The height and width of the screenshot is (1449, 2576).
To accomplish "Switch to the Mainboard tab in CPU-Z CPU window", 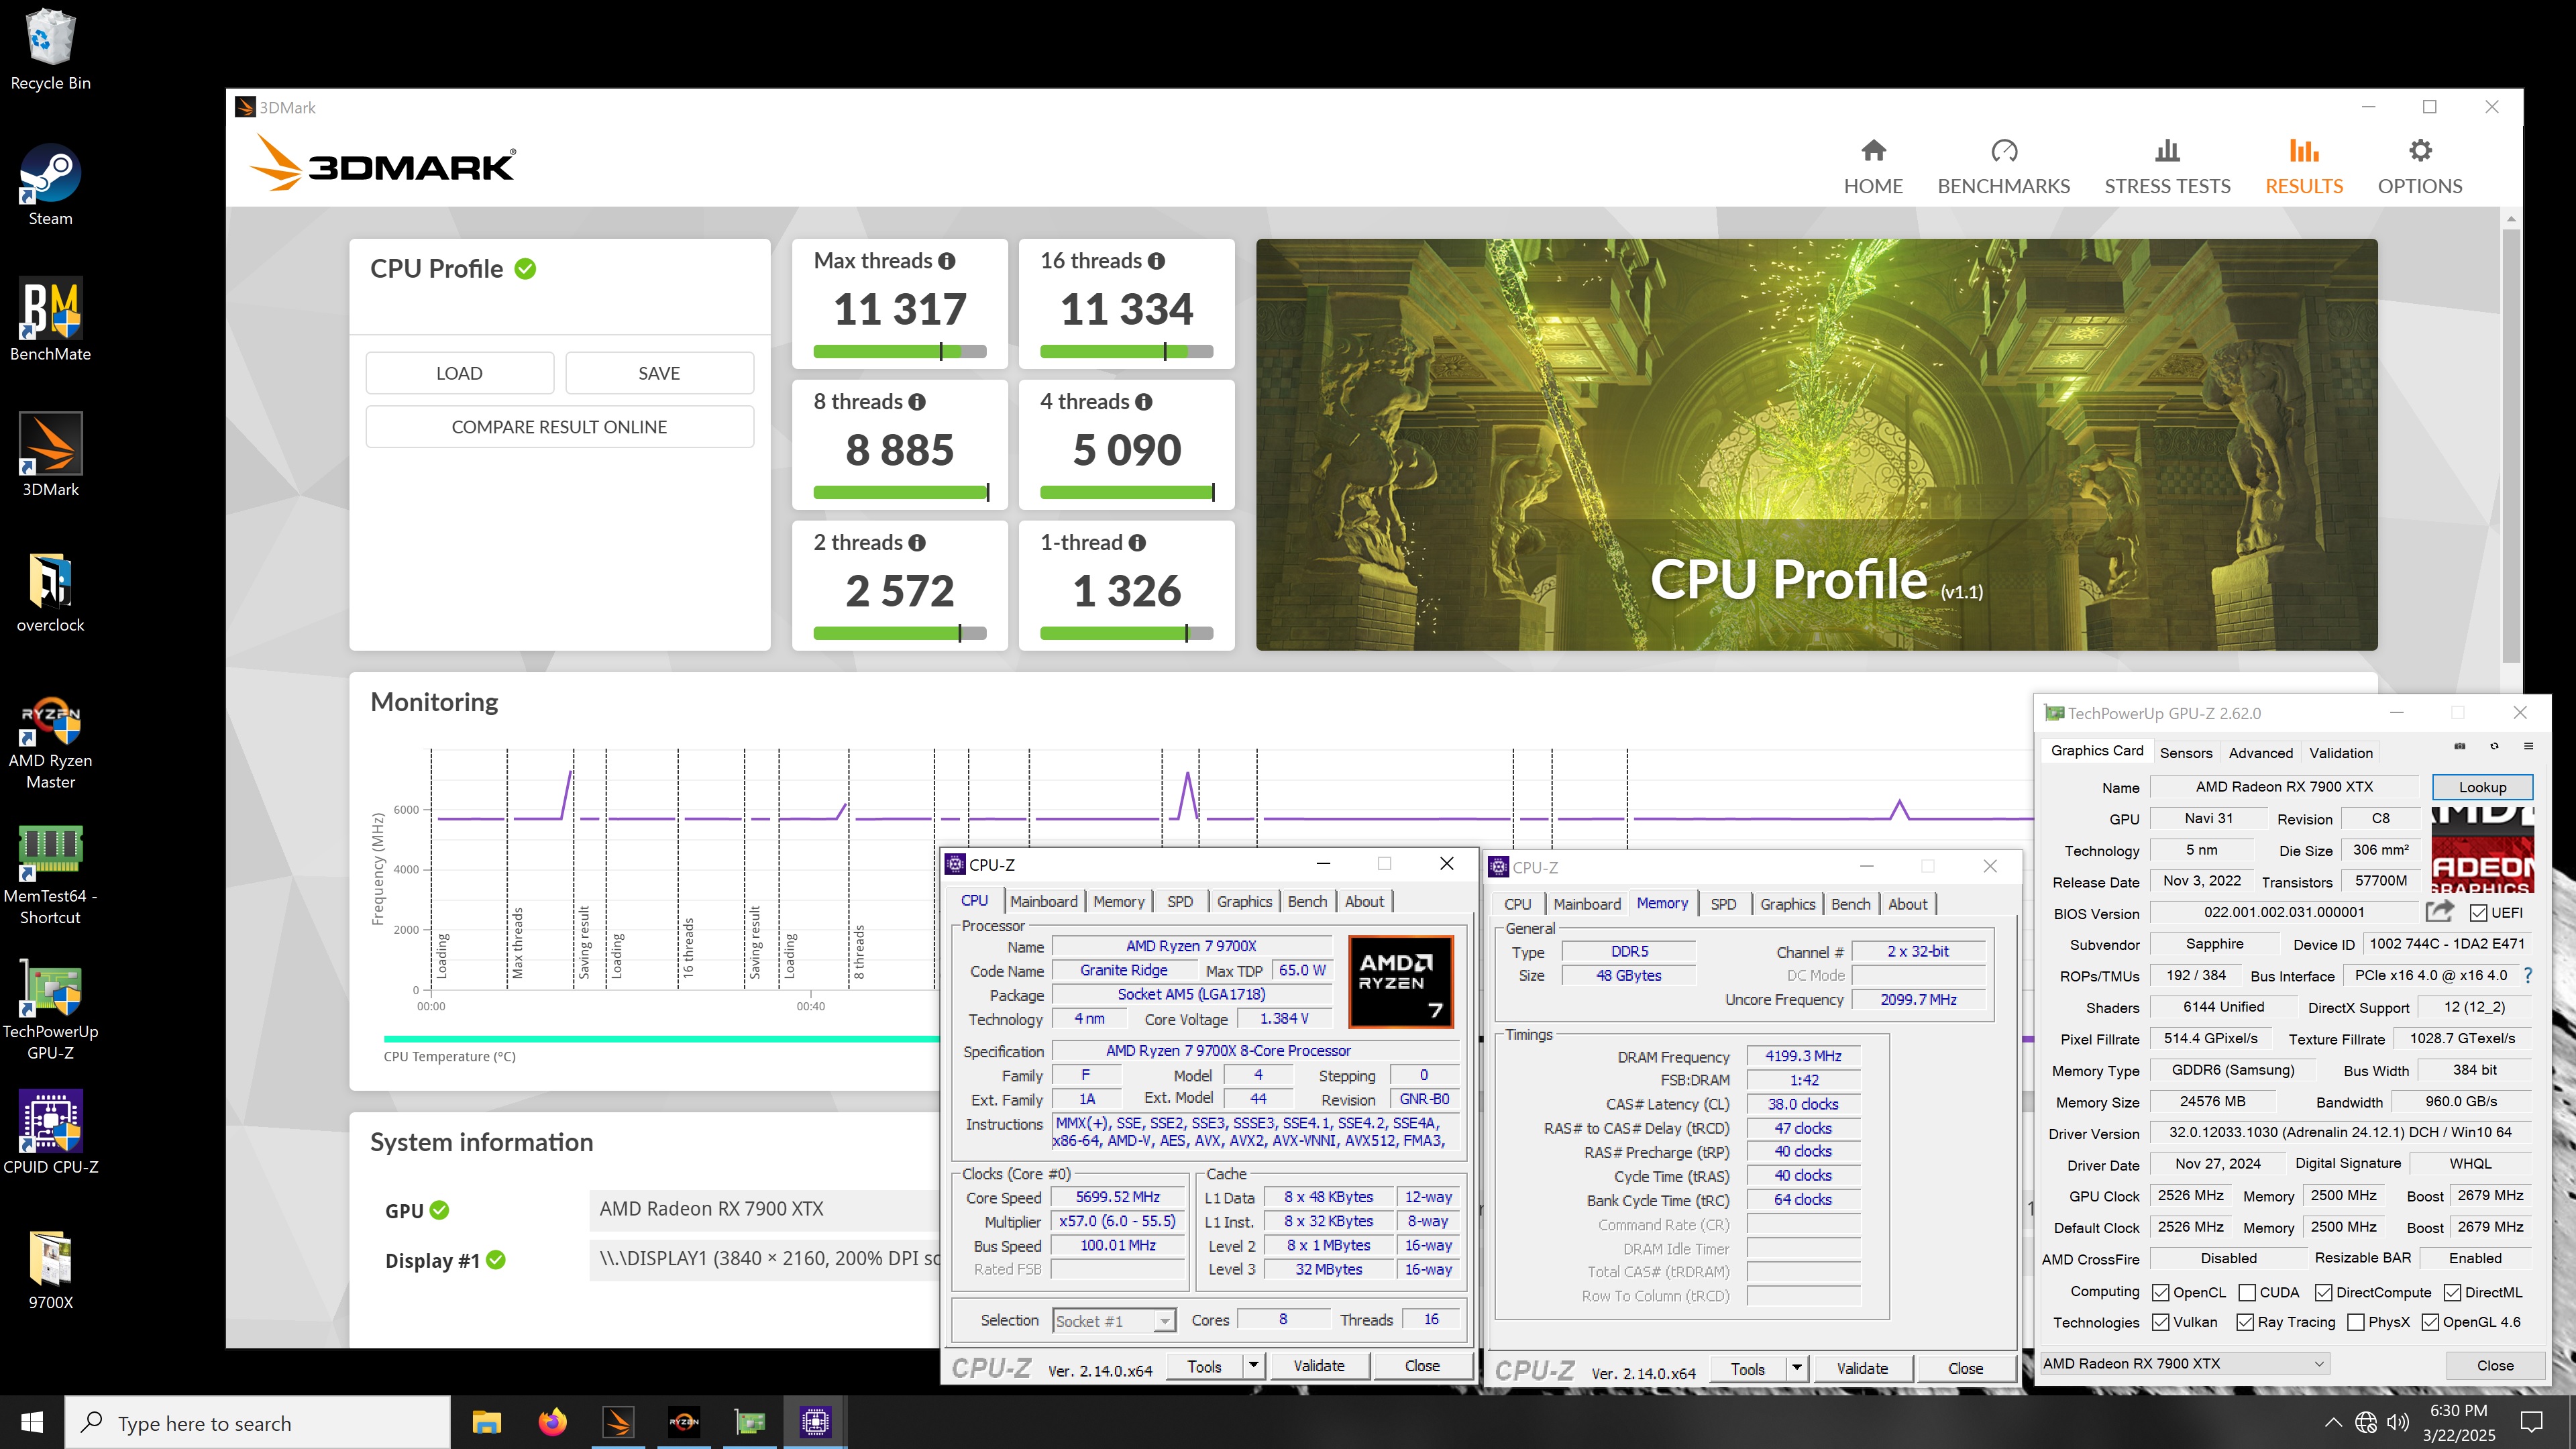I will coord(1044,901).
